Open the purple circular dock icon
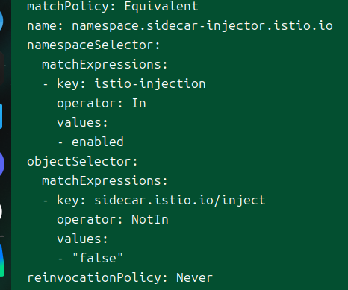The width and height of the screenshot is (348, 290). tap(2, 164)
